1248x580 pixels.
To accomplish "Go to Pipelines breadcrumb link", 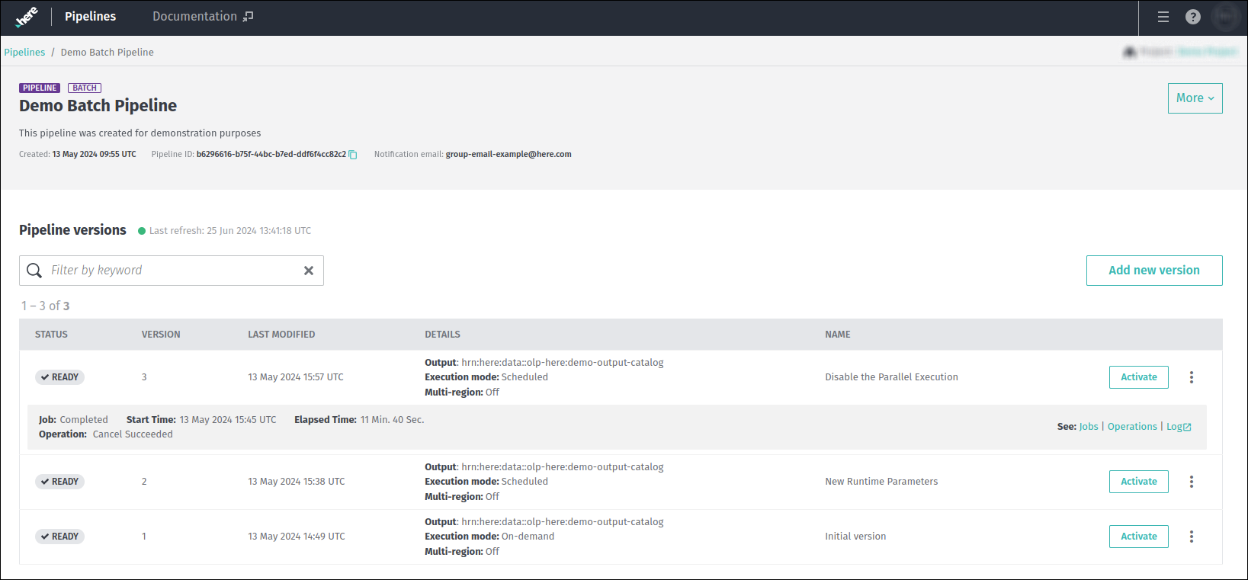I will click(x=24, y=53).
